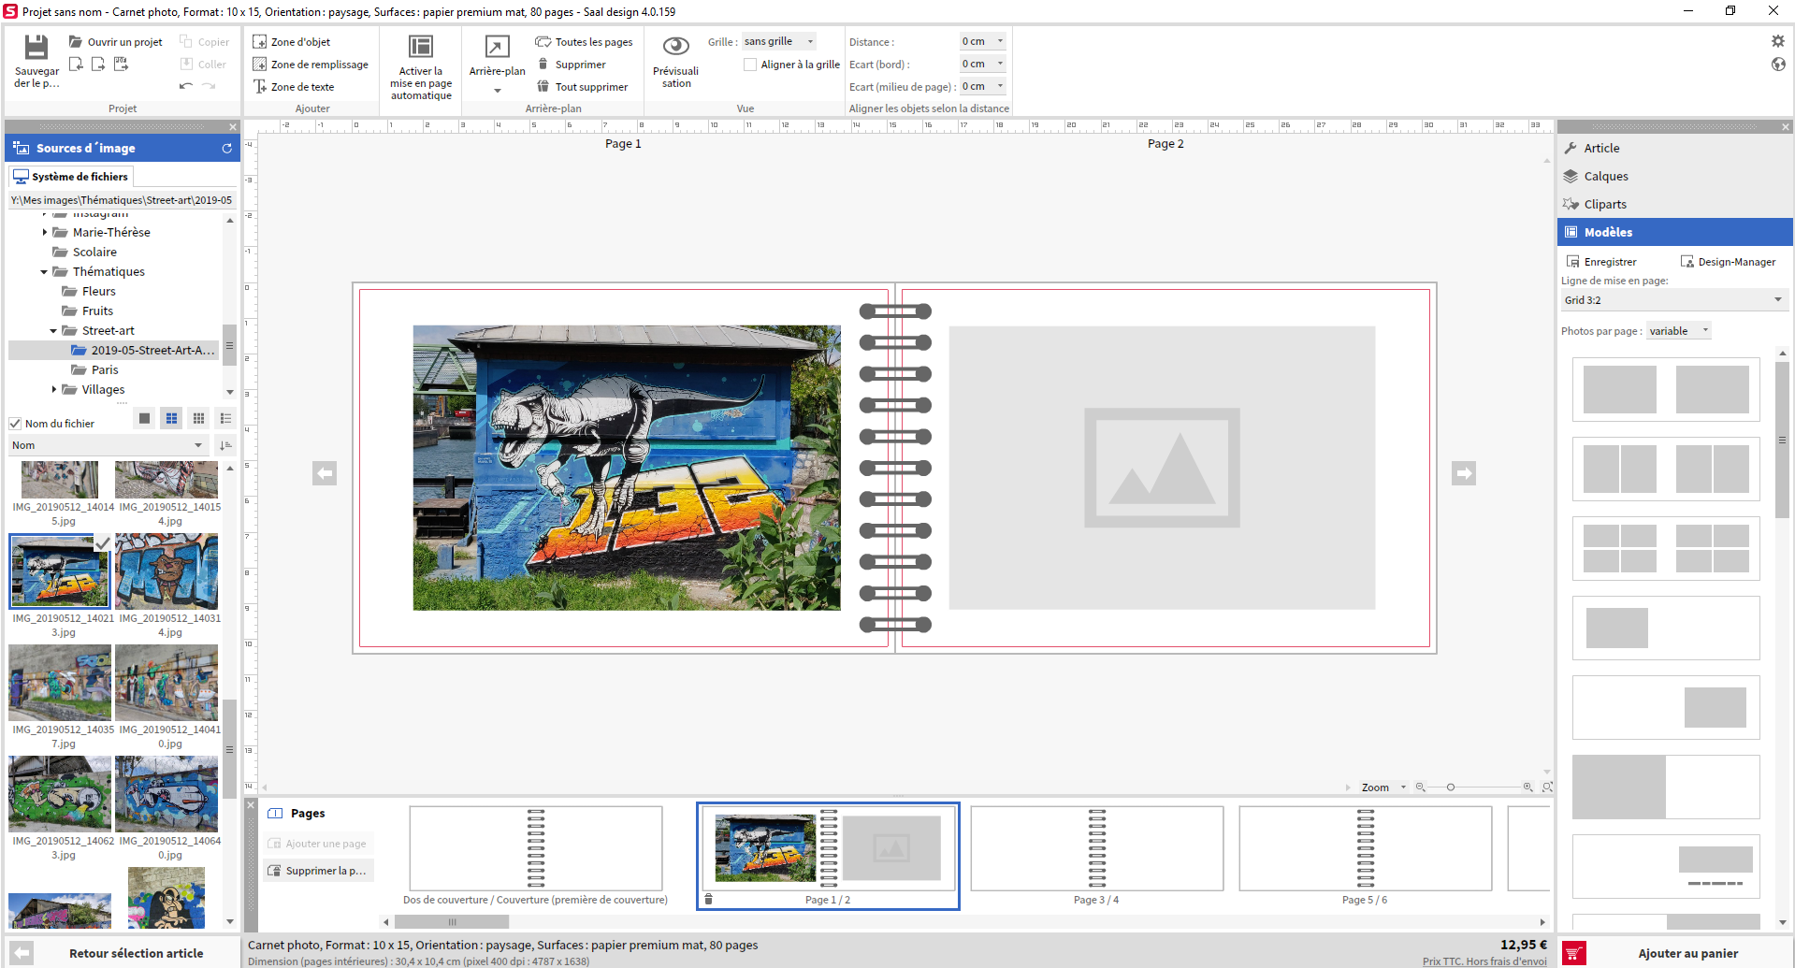Go to the previous page arrow
Screen dimensions: 1795x968
click(x=325, y=473)
